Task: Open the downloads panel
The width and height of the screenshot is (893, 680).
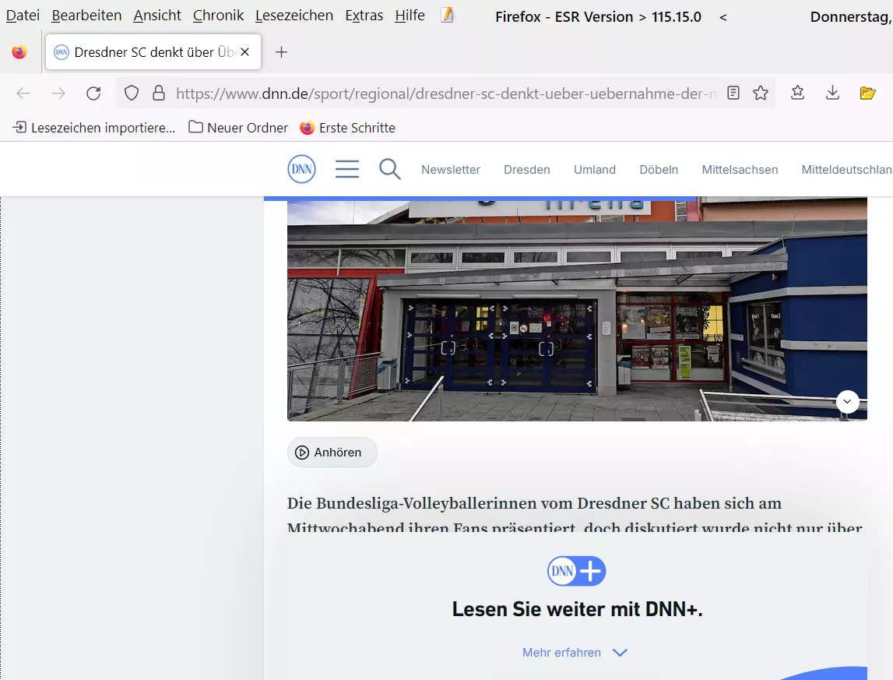Action: (x=832, y=93)
